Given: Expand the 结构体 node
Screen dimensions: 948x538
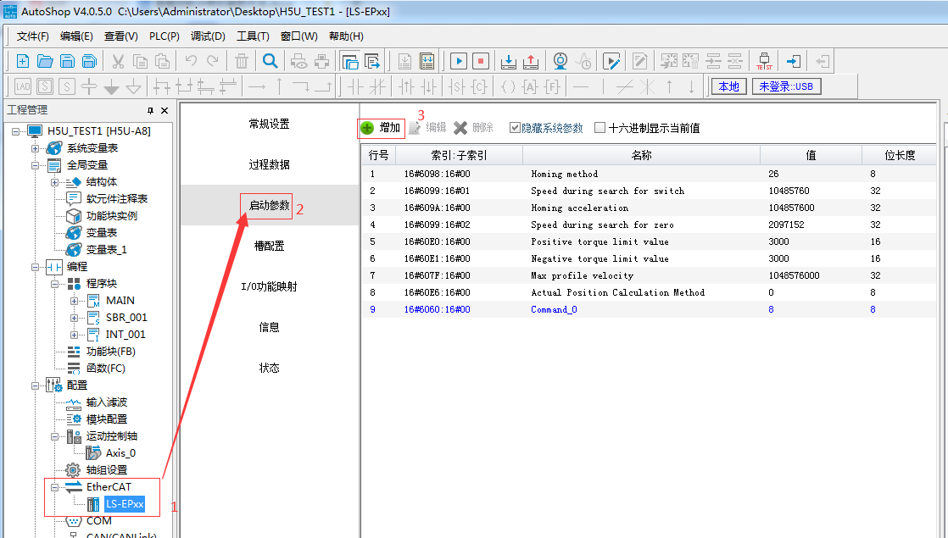Looking at the screenshot, I should (54, 182).
